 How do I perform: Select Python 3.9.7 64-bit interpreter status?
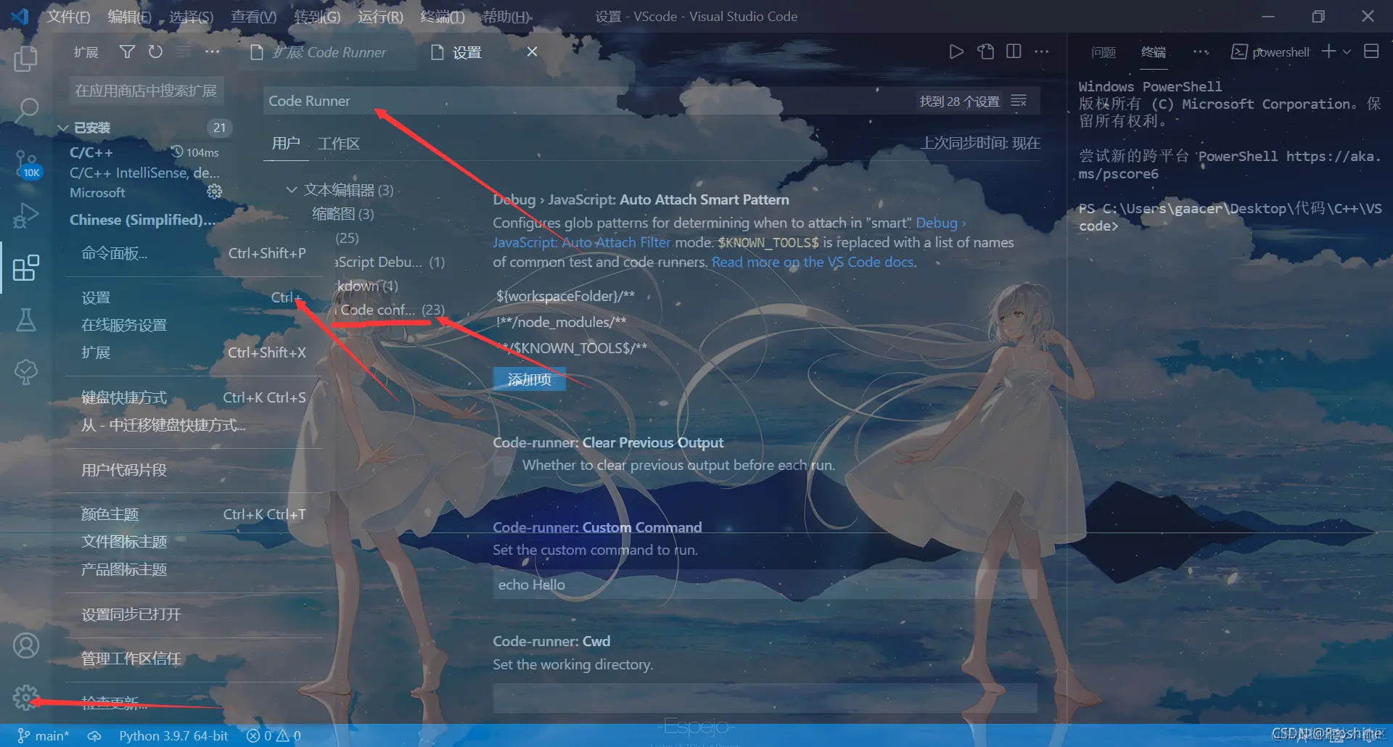pyautogui.click(x=173, y=735)
